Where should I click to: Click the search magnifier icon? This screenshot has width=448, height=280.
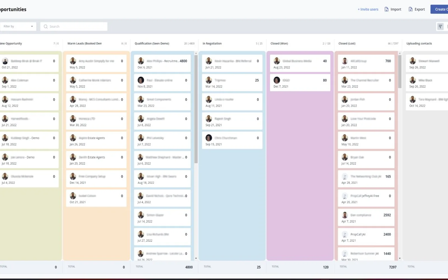tap(46, 27)
